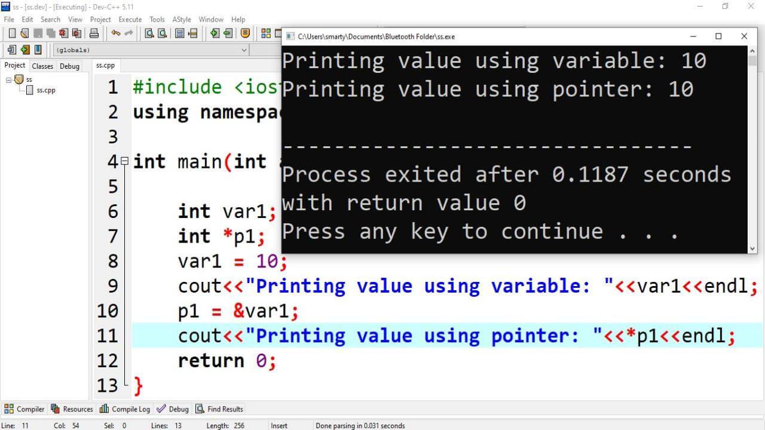
Task: Click the console scrollbar down arrow
Action: pos(752,248)
